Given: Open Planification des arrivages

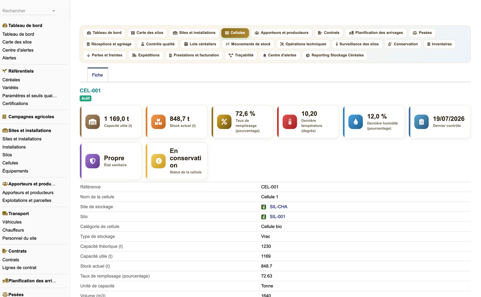Looking at the screenshot, I should (x=376, y=33).
